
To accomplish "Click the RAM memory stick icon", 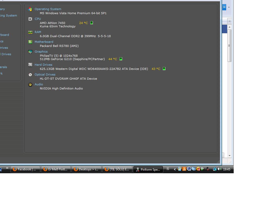I will click(30, 32).
